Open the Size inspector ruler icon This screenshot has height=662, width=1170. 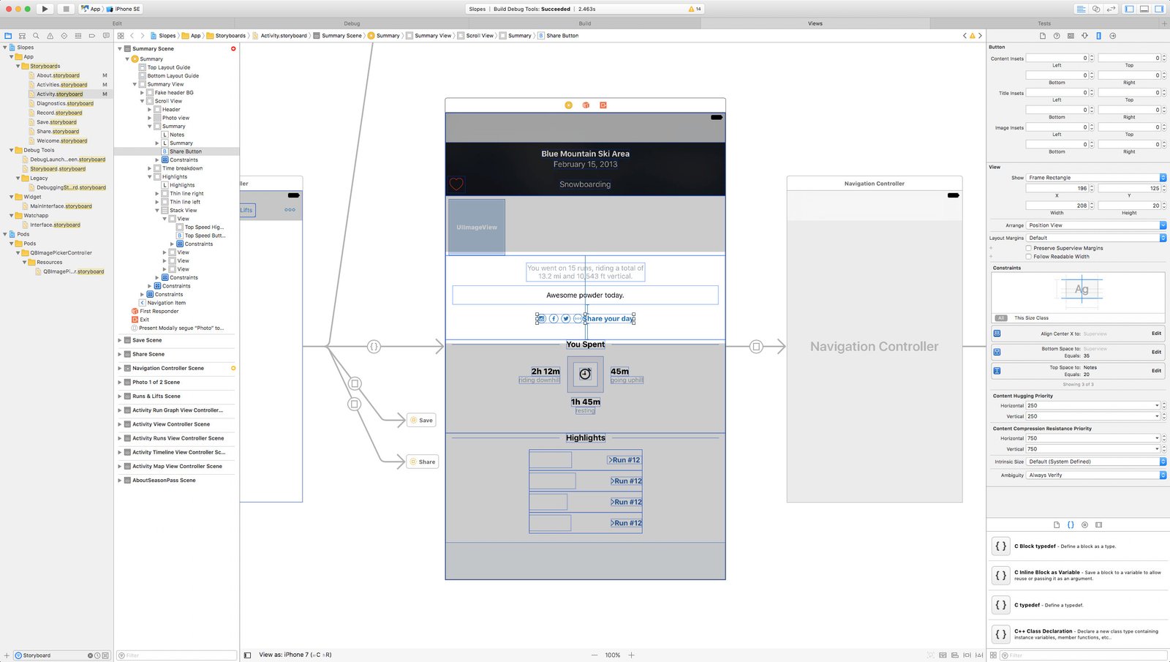pos(1098,36)
